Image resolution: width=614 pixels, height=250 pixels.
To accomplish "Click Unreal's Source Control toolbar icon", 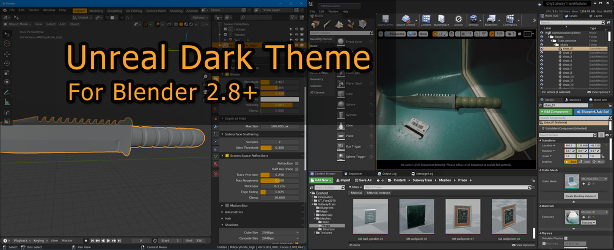I will [x=405, y=20].
